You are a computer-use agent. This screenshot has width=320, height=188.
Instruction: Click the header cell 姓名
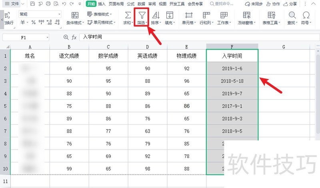(x=30, y=56)
